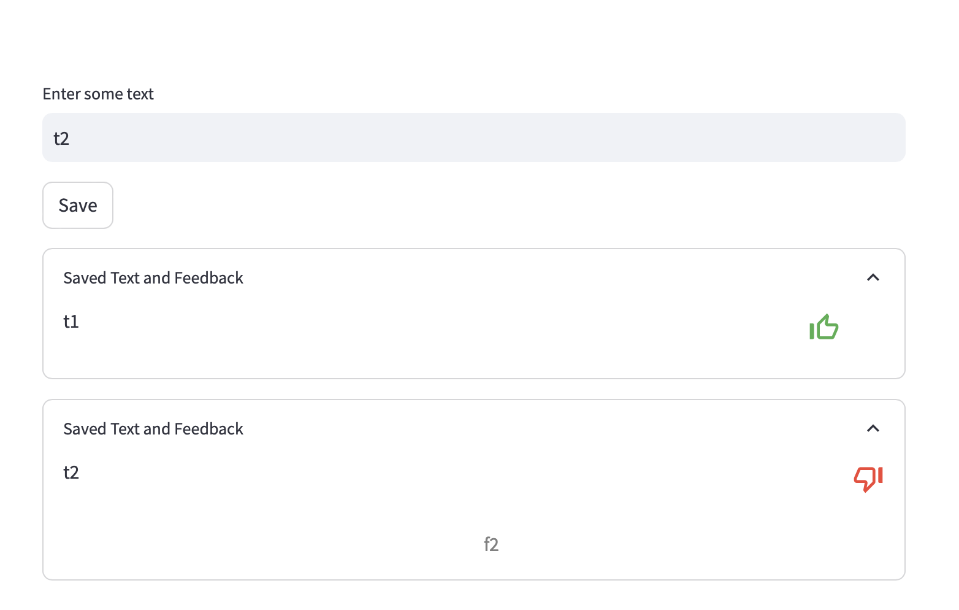Click the "Enter some text" label
Viewport: 959px width, 610px height.
point(98,94)
